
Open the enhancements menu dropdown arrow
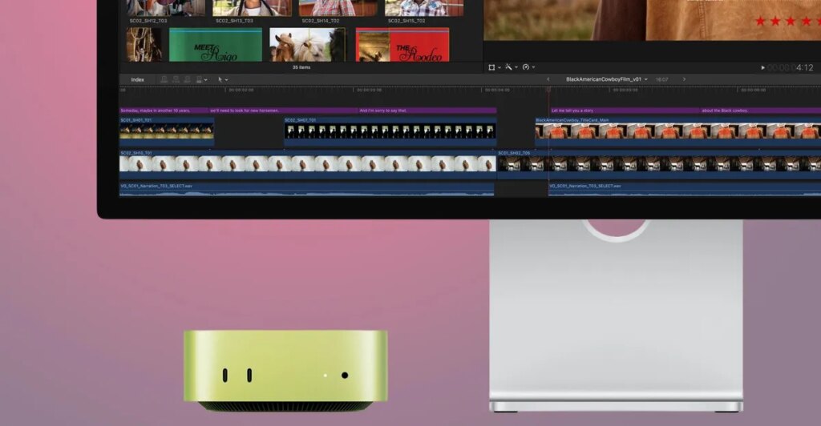click(x=516, y=67)
